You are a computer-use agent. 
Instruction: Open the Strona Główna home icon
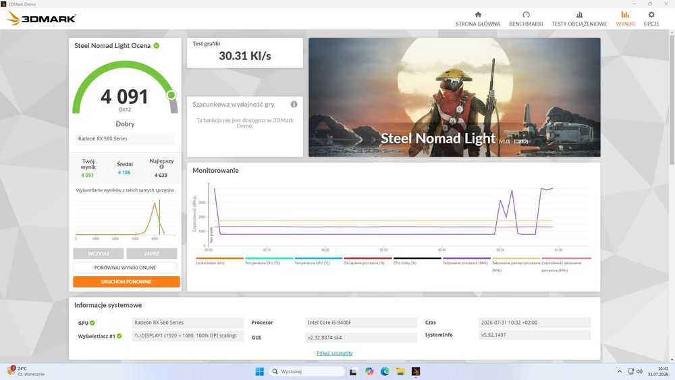tap(478, 15)
